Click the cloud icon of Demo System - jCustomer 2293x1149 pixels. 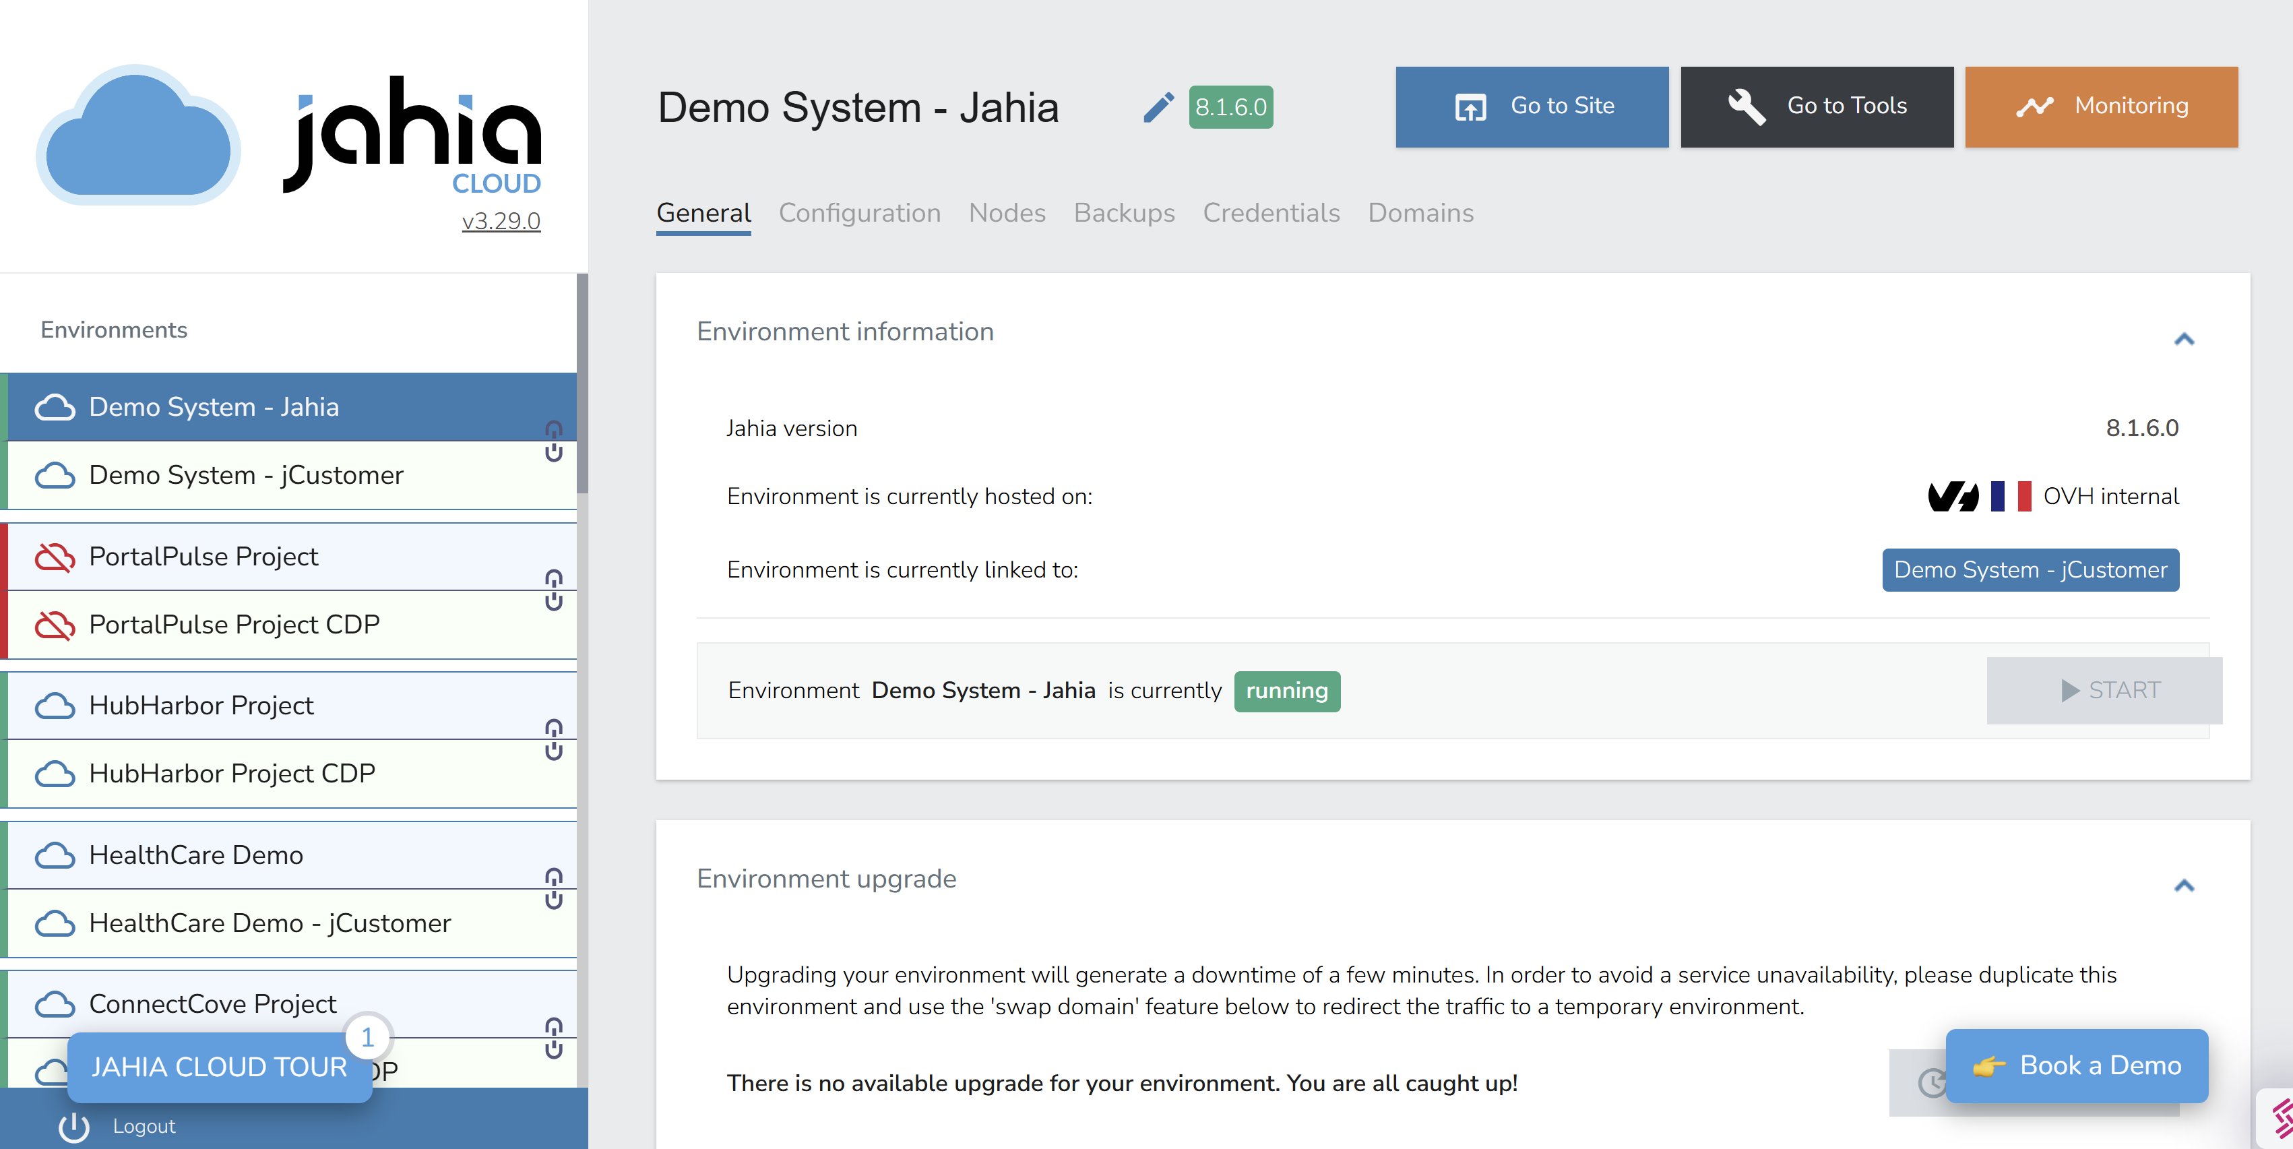55,475
